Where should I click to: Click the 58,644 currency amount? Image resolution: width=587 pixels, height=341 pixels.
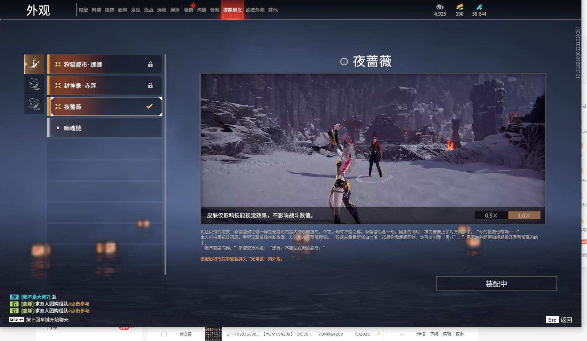pos(479,14)
